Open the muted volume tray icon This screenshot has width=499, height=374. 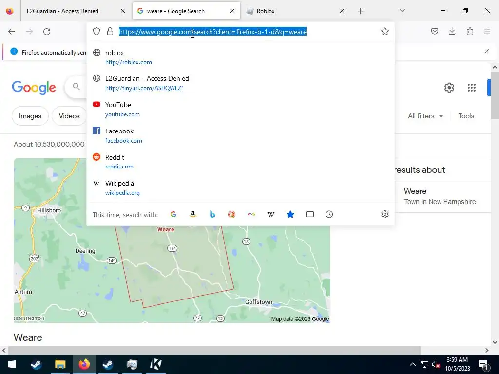436,364
